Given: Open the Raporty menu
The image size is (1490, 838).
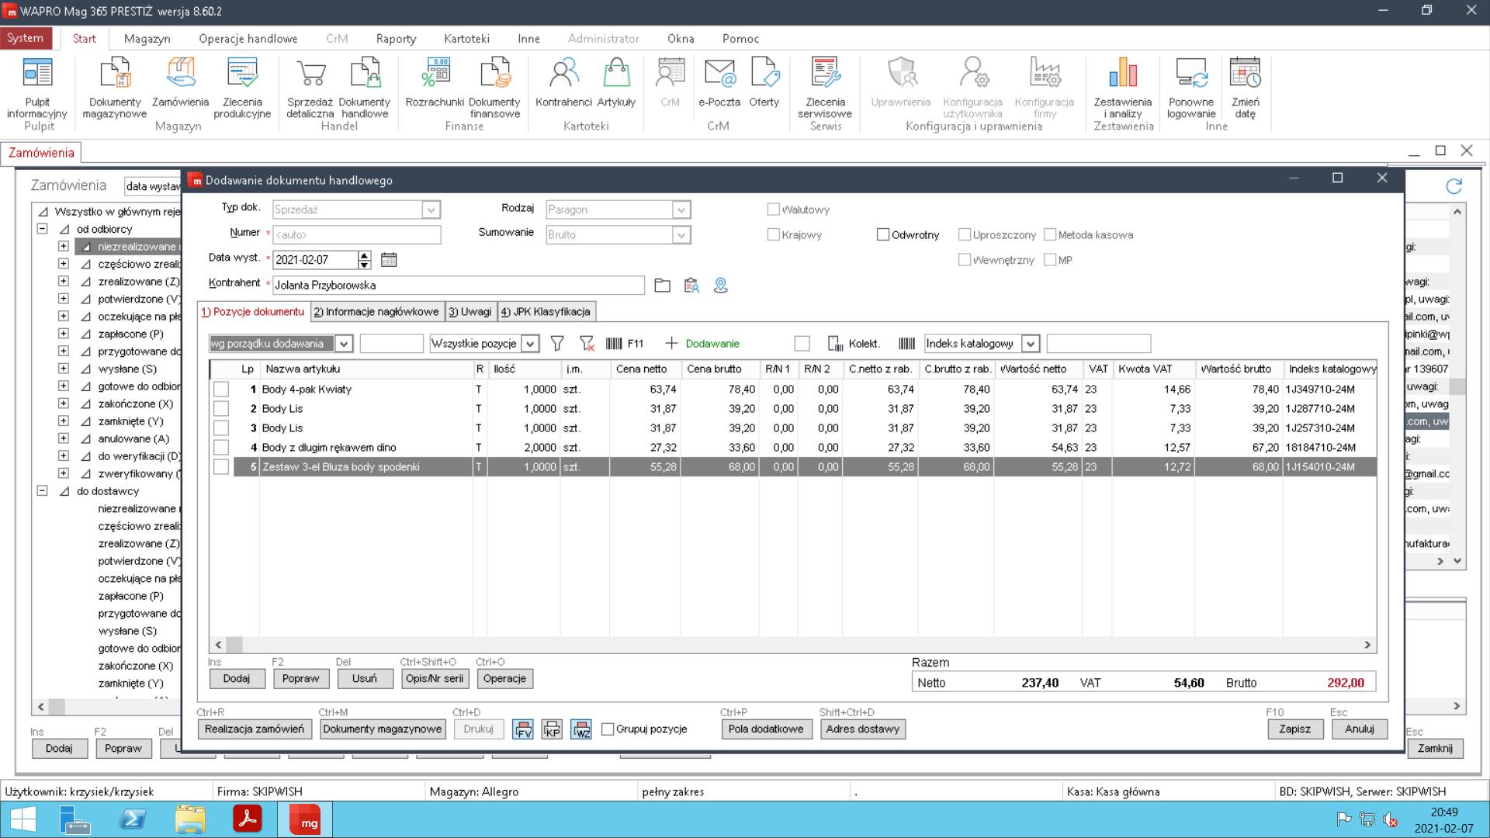Looking at the screenshot, I should [396, 39].
